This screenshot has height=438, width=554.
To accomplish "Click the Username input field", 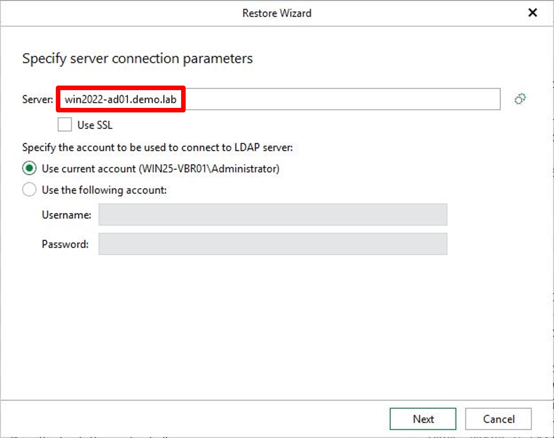I will pyautogui.click(x=273, y=214).
